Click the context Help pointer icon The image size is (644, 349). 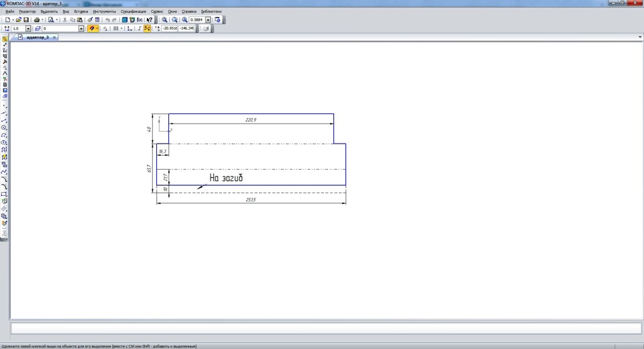click(x=150, y=19)
